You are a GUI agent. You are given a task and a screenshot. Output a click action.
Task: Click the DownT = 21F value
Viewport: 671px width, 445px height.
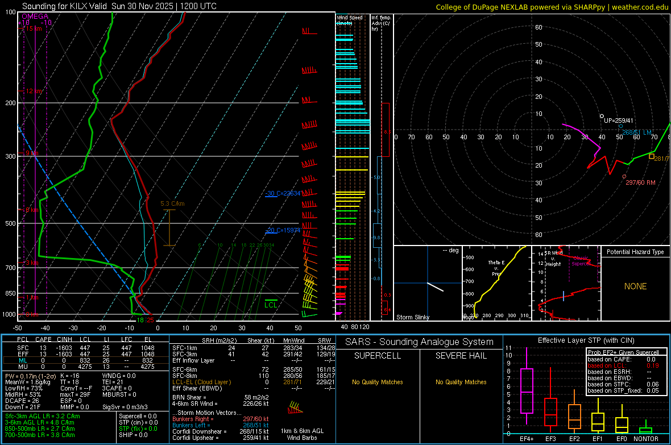point(23,407)
